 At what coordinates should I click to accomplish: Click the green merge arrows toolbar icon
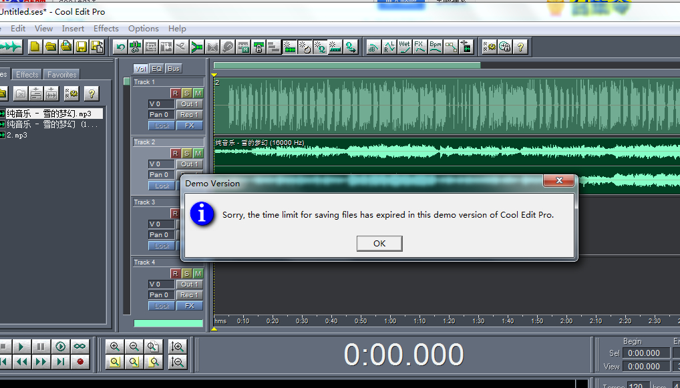197,46
